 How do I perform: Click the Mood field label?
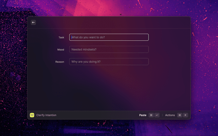61,50
